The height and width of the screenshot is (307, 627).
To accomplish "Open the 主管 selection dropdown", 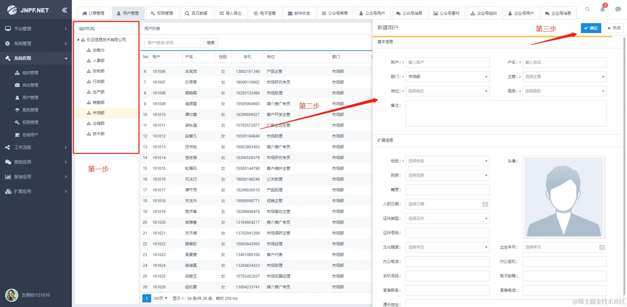I will [x=564, y=76].
